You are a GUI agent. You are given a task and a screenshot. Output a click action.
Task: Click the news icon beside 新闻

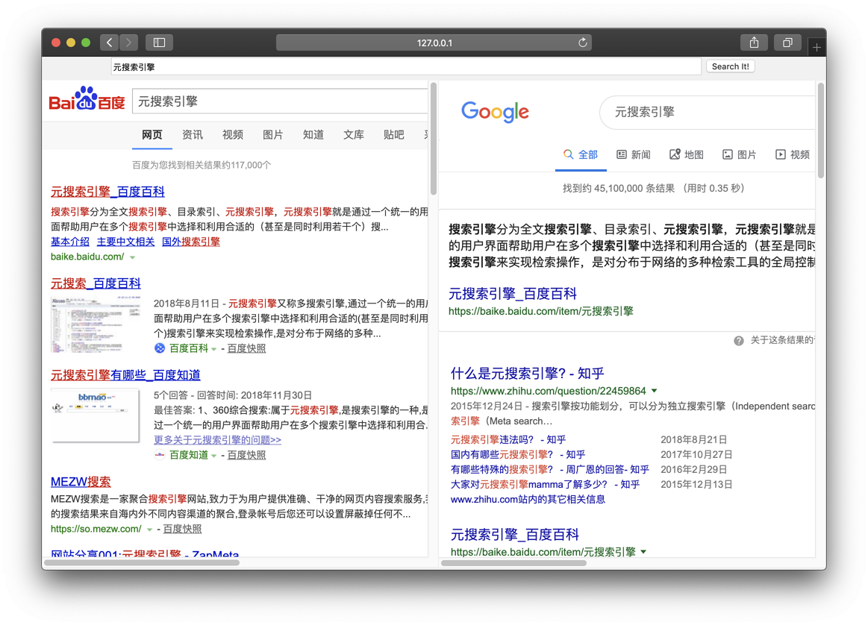pos(622,154)
